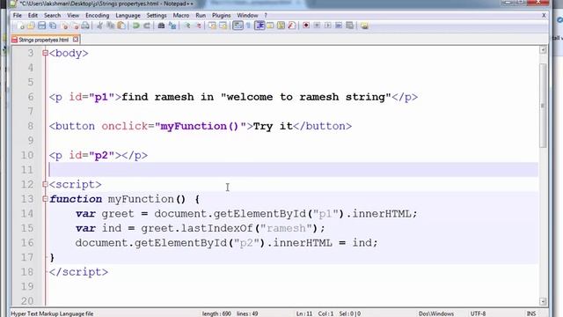Click UTF-8 encoding in status bar
This screenshot has width=563, height=317.
coord(478,313)
